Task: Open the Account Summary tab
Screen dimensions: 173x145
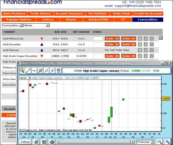Action: [x=69, y=14]
